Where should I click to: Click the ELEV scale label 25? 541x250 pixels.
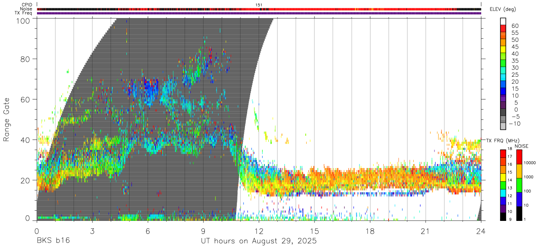tap(515, 75)
